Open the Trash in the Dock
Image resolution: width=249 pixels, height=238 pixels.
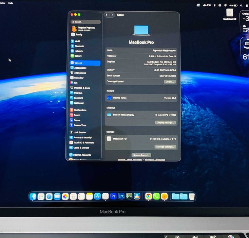point(192,197)
